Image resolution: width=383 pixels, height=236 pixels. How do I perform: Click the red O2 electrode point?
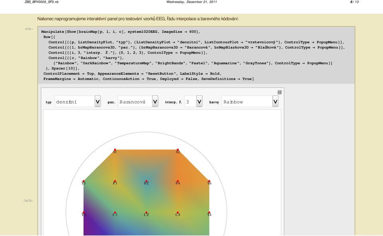[x=178, y=149]
